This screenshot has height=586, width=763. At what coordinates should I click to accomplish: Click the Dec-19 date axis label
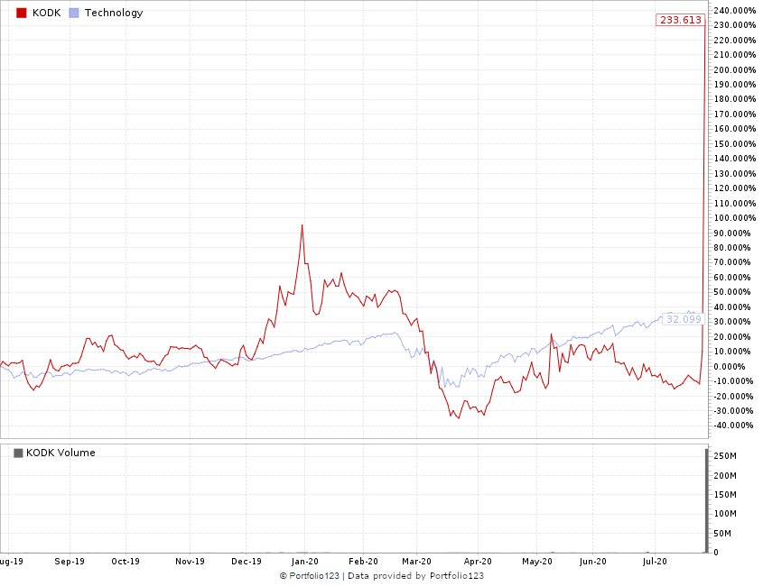[x=247, y=562]
